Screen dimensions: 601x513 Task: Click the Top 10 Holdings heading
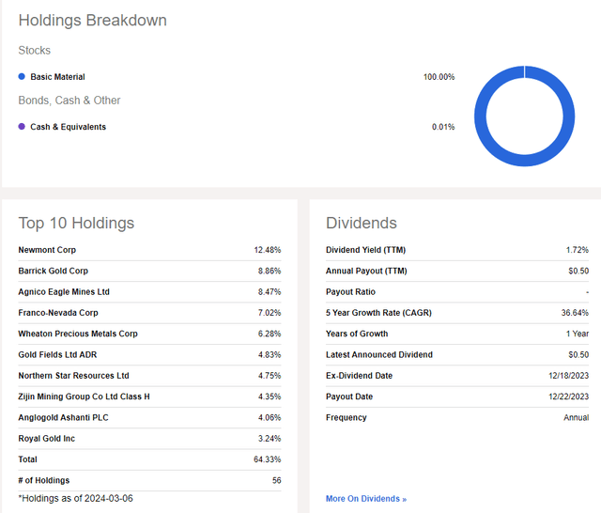[76, 223]
